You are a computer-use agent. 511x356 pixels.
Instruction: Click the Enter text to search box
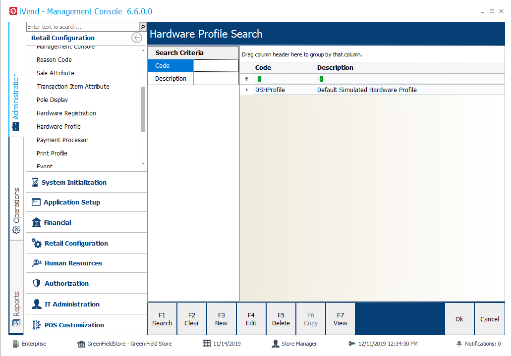[83, 27]
